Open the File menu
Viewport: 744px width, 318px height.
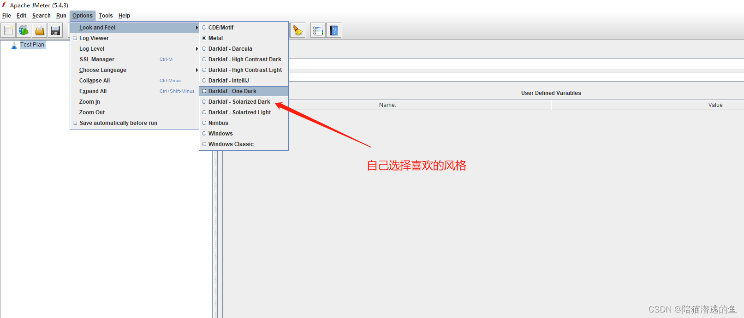point(6,16)
